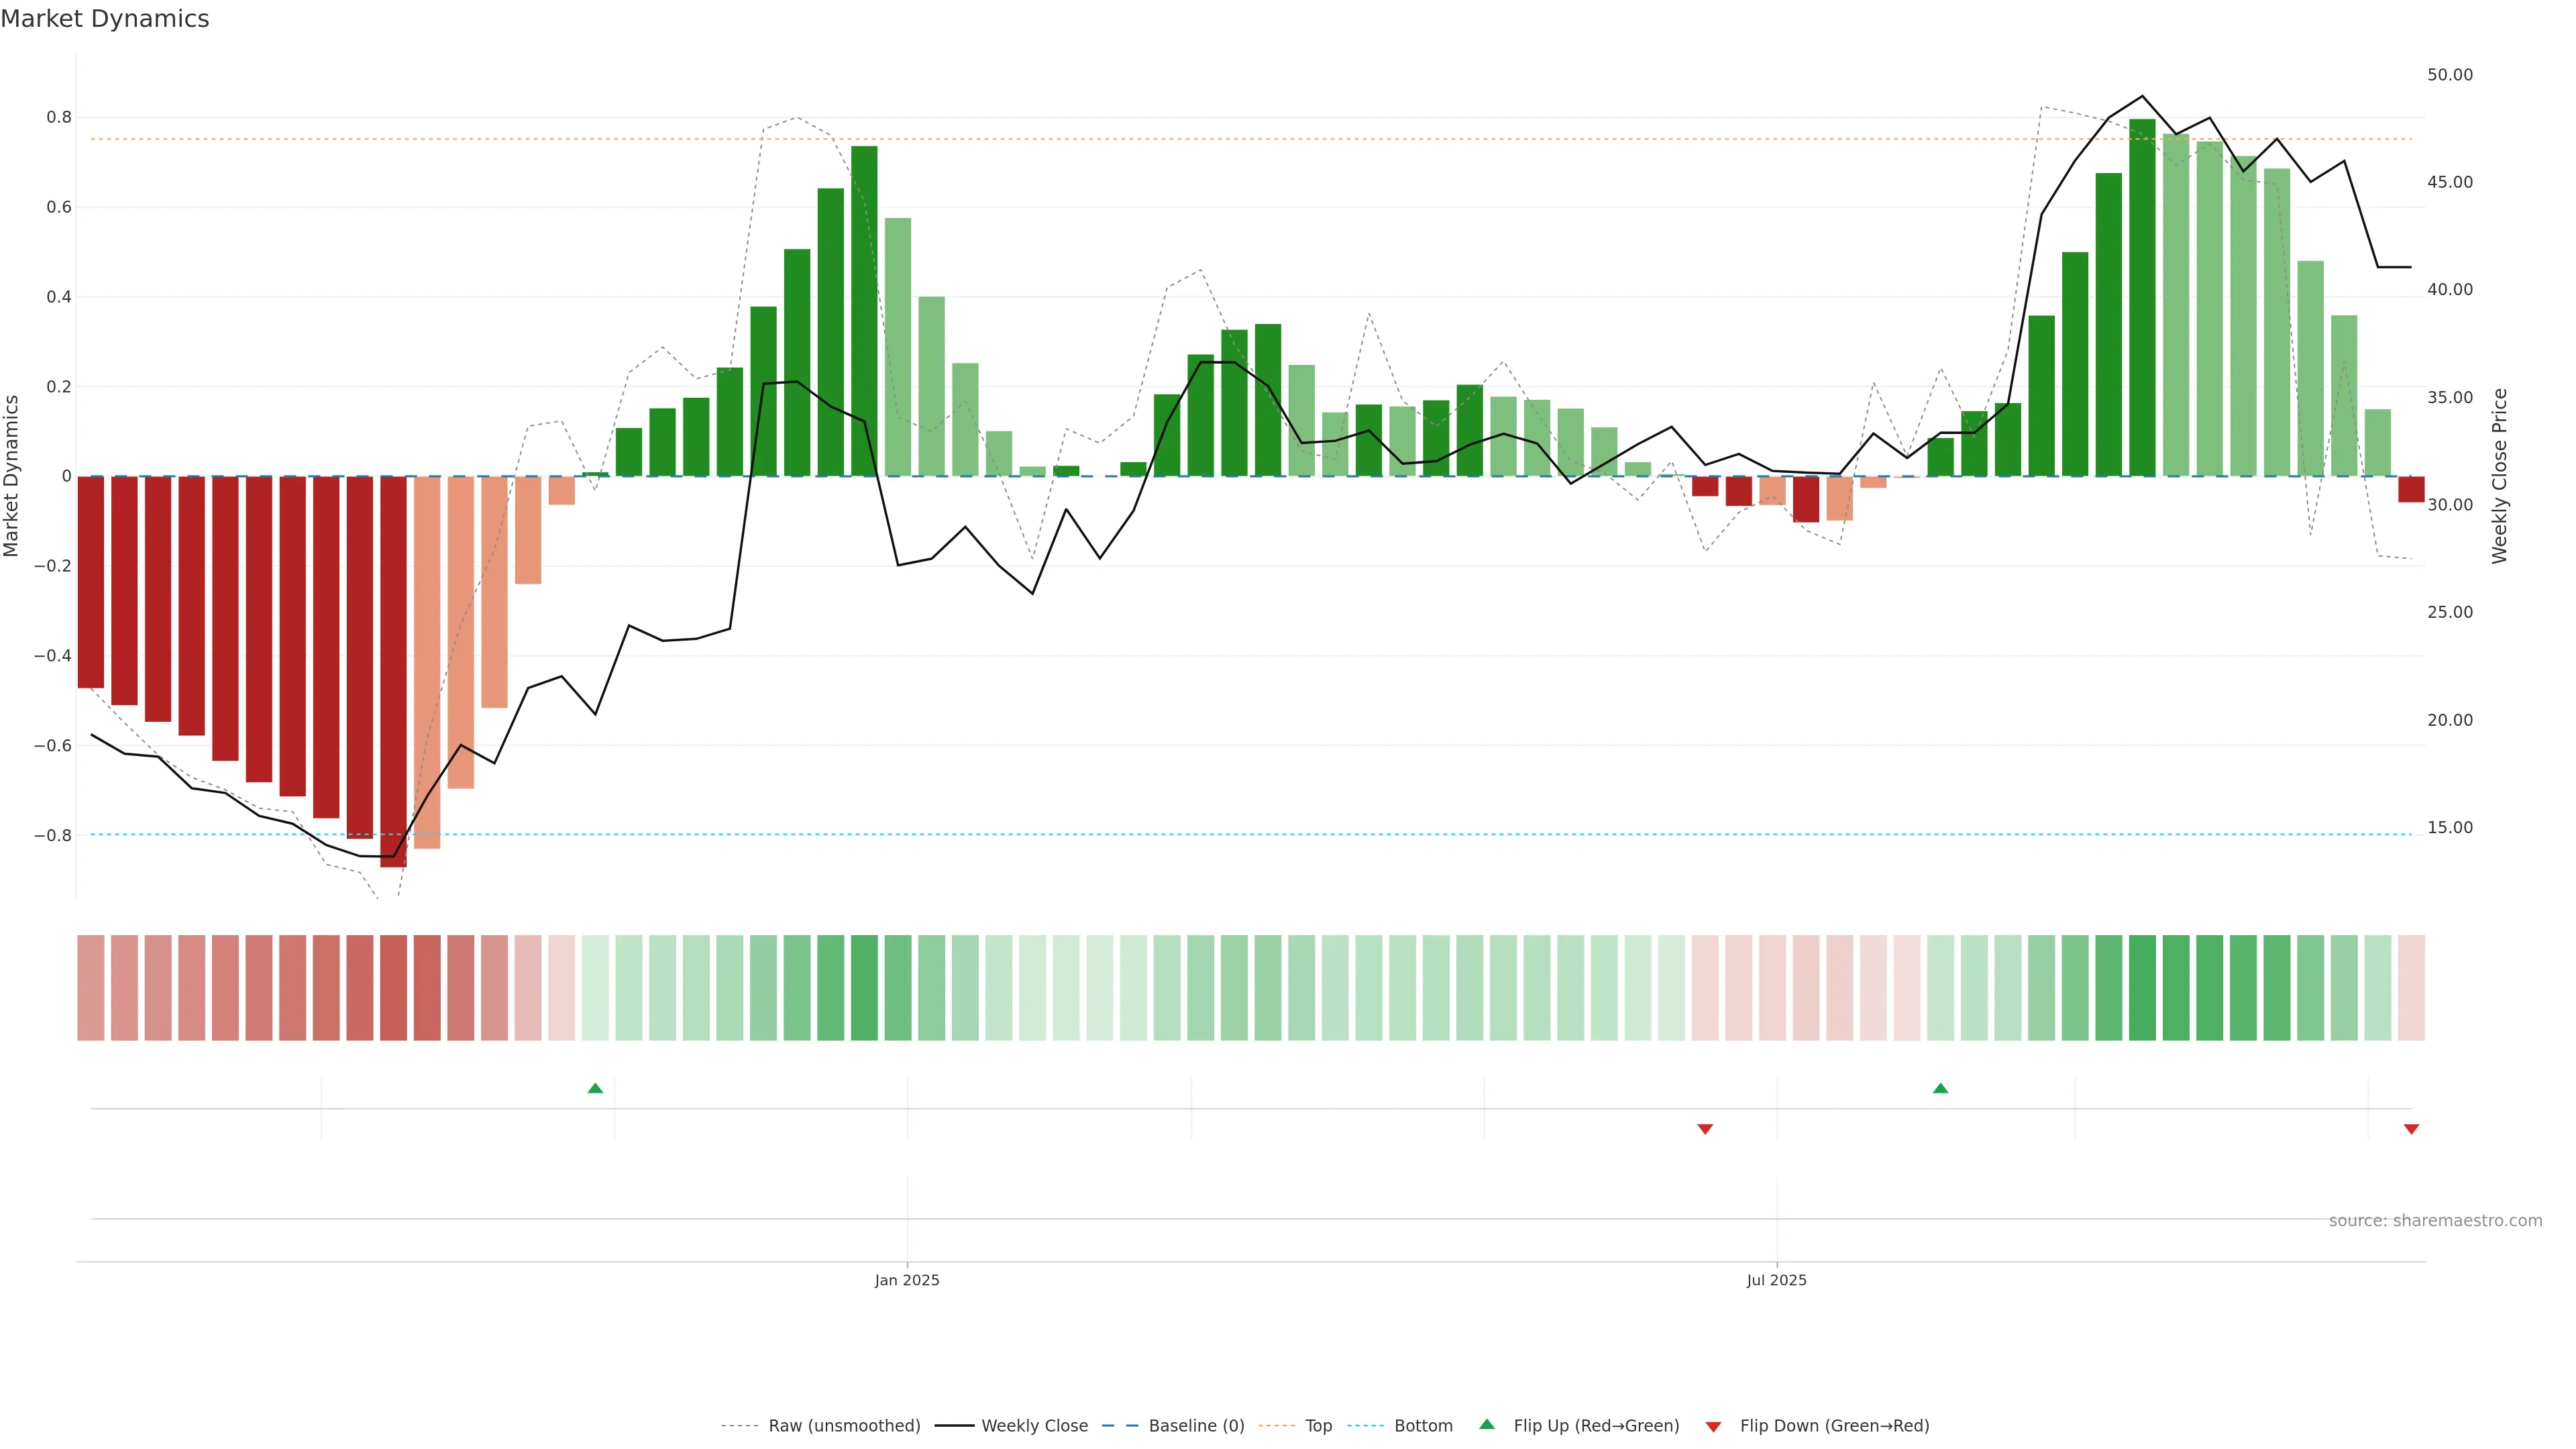The height and width of the screenshot is (1449, 2576).
Task: Click the first dark red heat-strip cell at far left
Action: (x=91, y=987)
